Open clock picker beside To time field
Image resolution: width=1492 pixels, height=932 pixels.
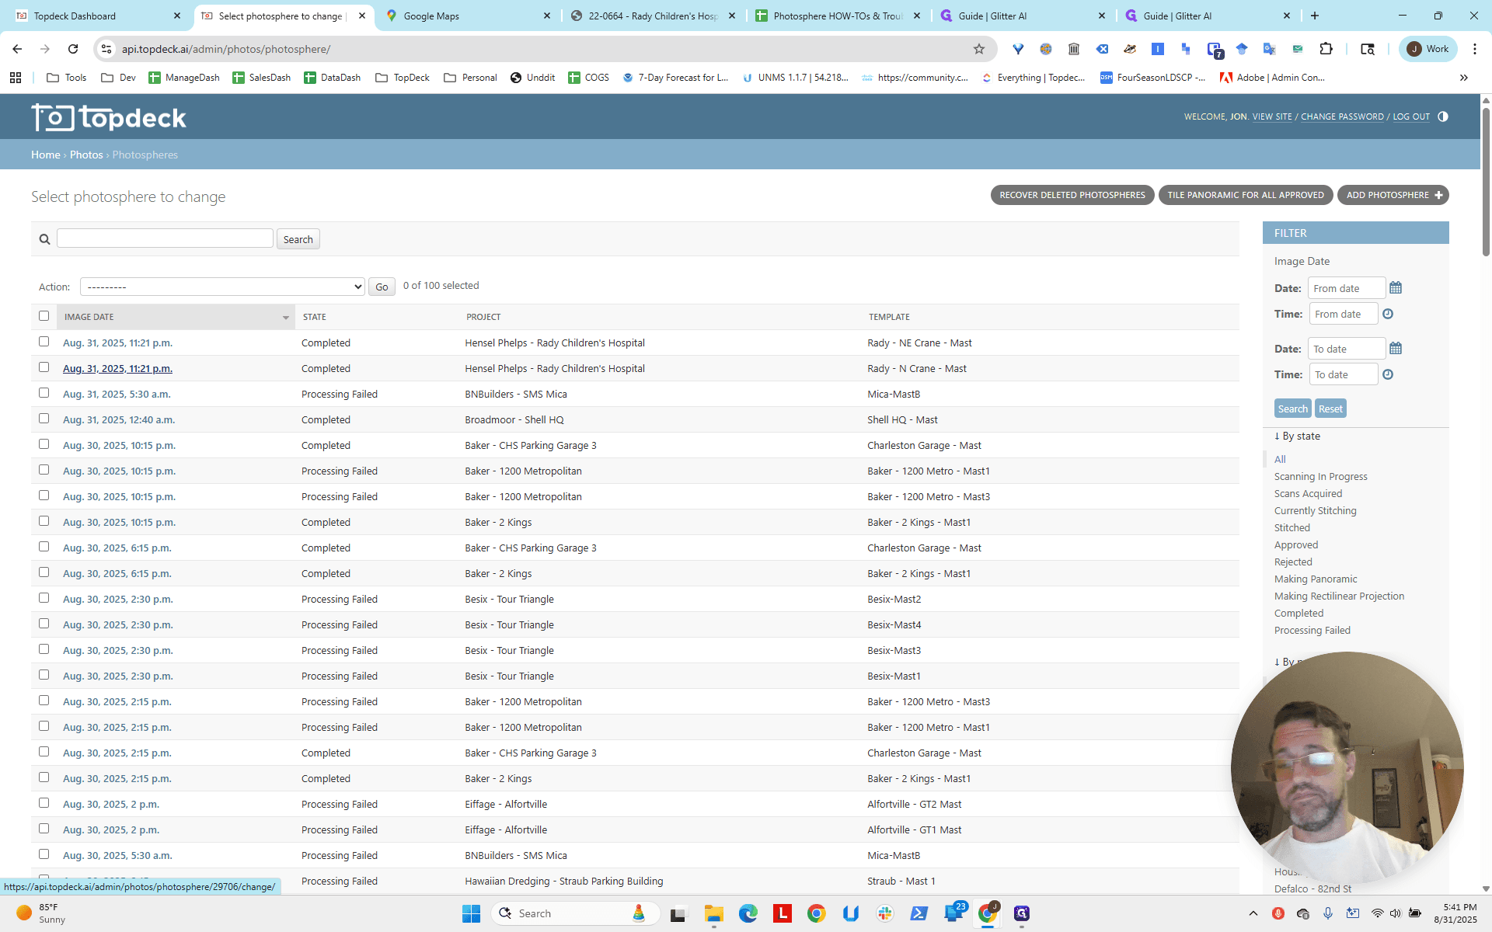[1388, 374]
